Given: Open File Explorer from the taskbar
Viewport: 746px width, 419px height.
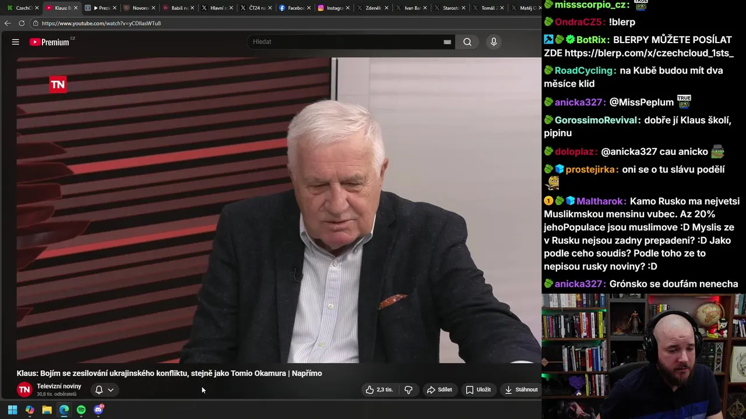Looking at the screenshot, I should click(47, 410).
